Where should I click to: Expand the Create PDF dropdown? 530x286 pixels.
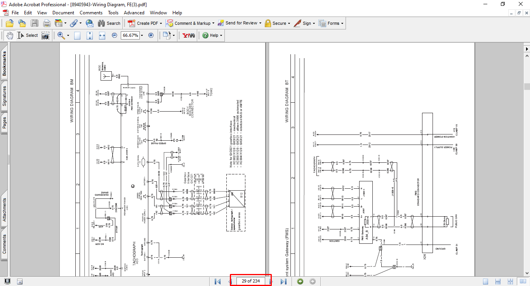click(161, 23)
